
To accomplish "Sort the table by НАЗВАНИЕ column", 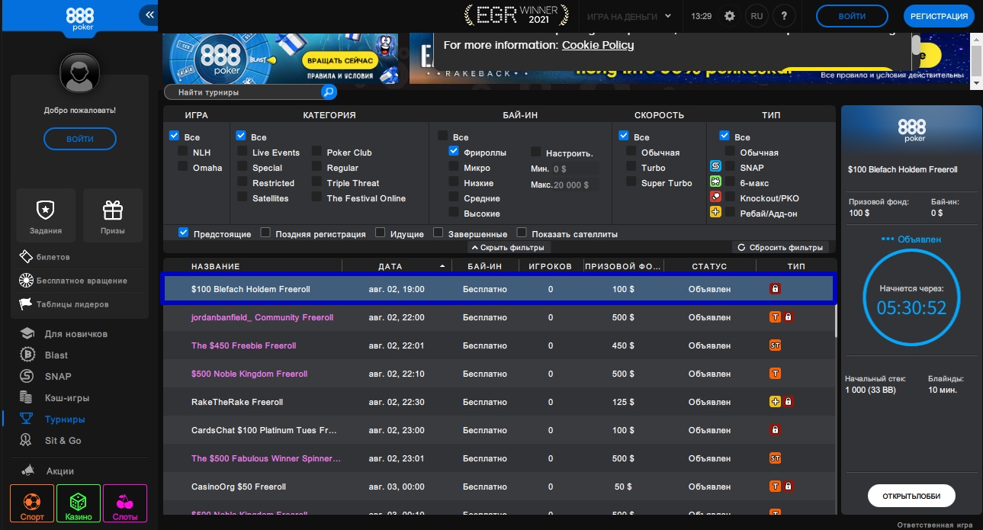I will pos(216,266).
